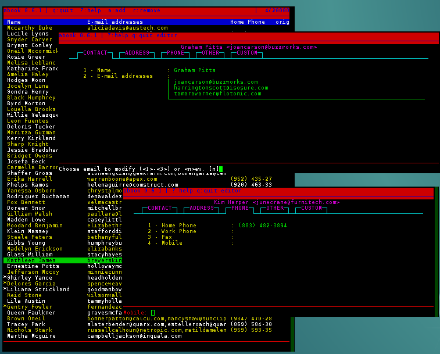Open the OTHER tab in Graham Pitts editor
The width and height of the screenshot is (440, 354).
tap(210, 53)
